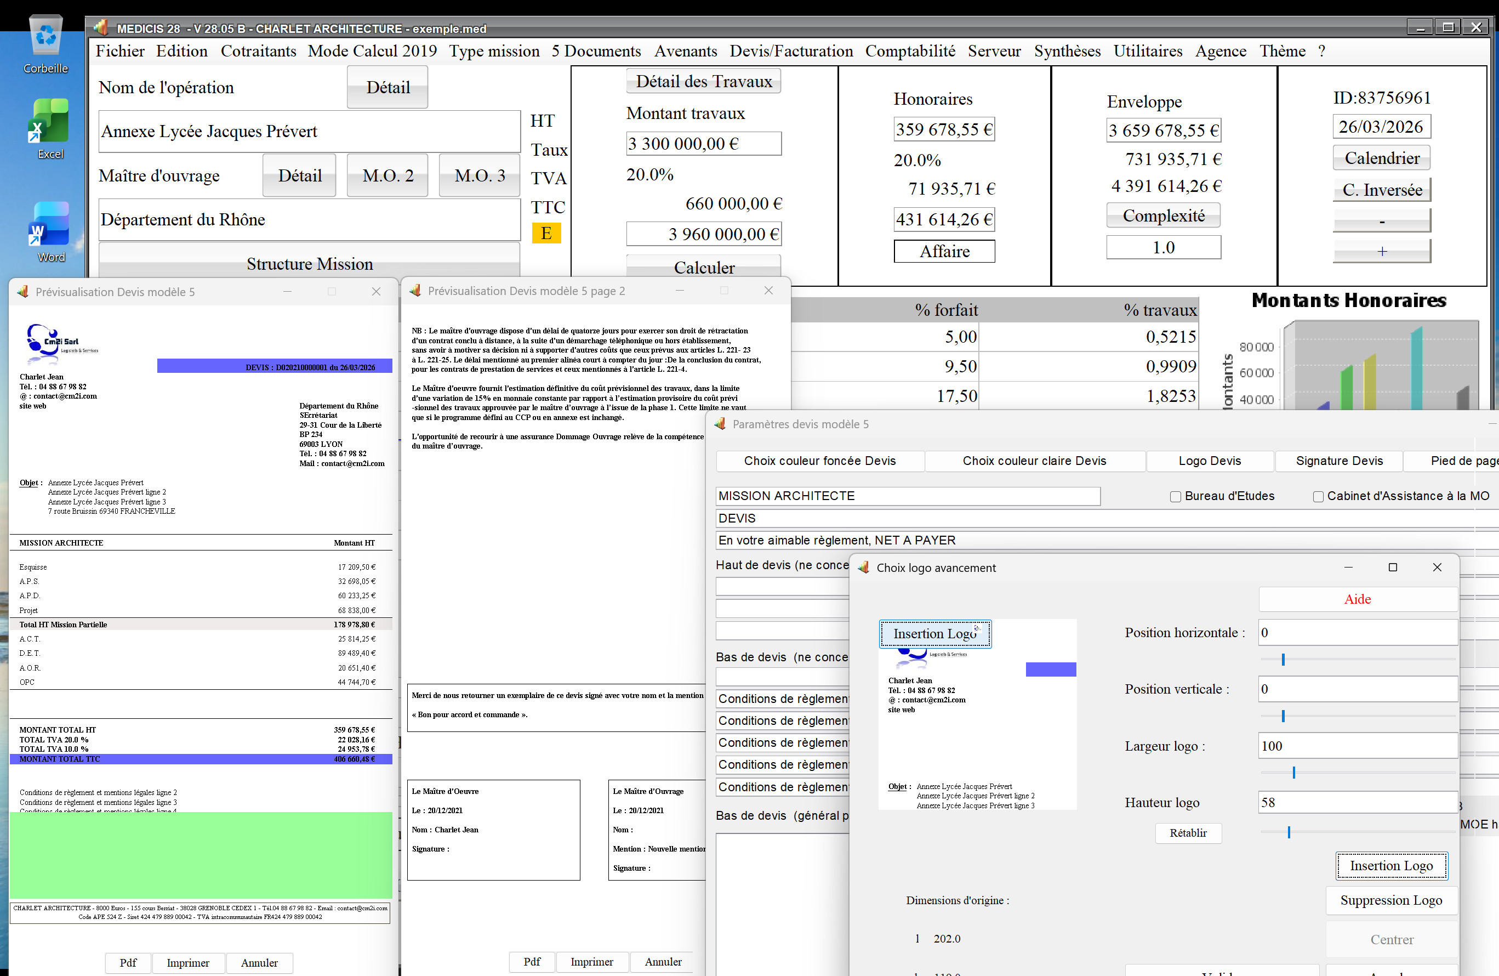Click the MISSION ARCHITECTE title field
Image resolution: width=1499 pixels, height=976 pixels.
pos(908,496)
